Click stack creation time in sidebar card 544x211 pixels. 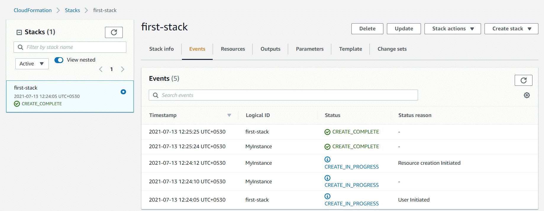coord(47,96)
